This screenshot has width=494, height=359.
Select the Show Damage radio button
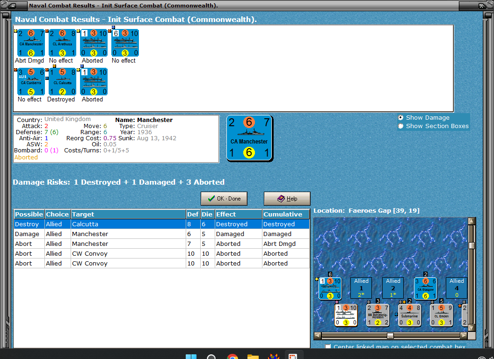(400, 117)
